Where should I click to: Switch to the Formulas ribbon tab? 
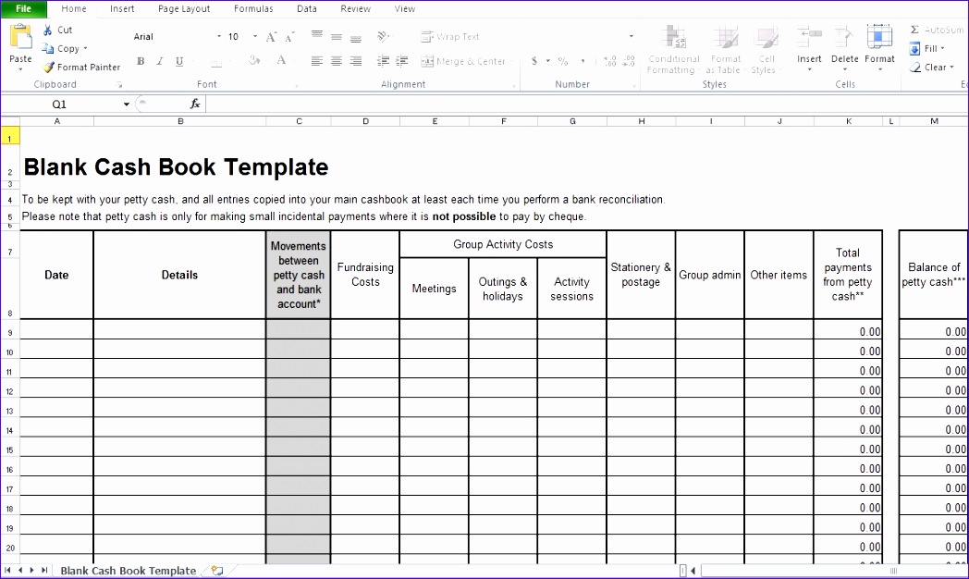point(253,8)
